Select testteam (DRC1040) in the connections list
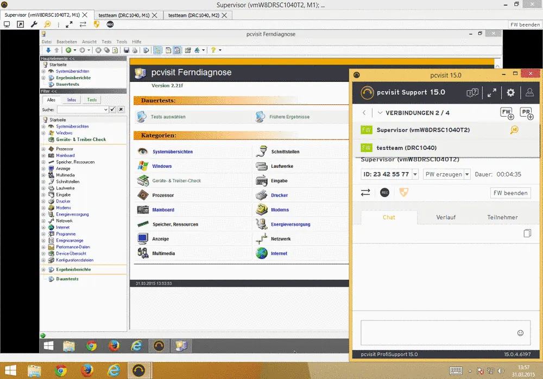The height and width of the screenshot is (379, 543). point(446,148)
